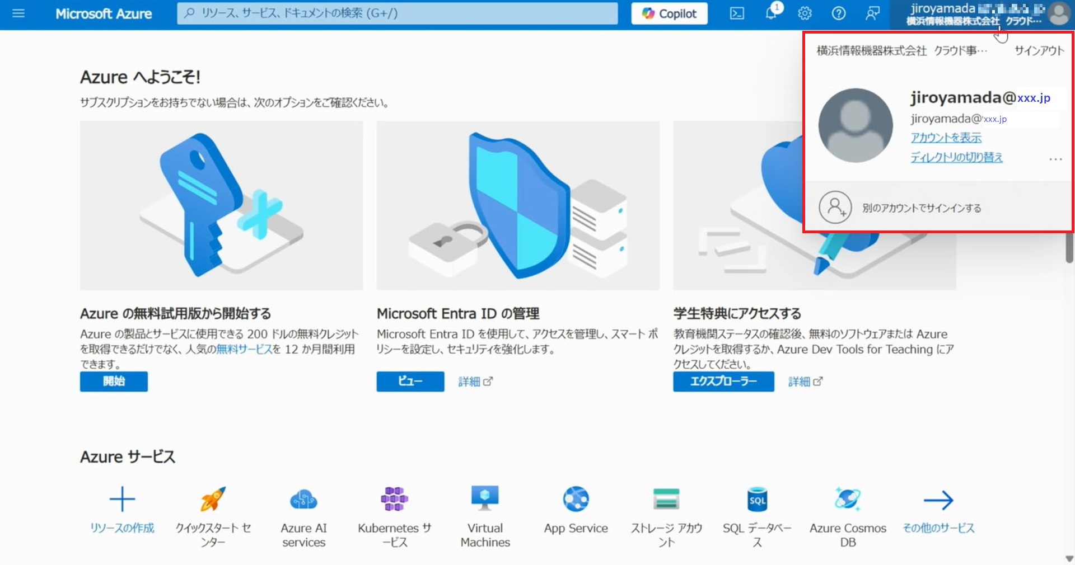
Task: Open the portal settings gear
Action: click(805, 13)
